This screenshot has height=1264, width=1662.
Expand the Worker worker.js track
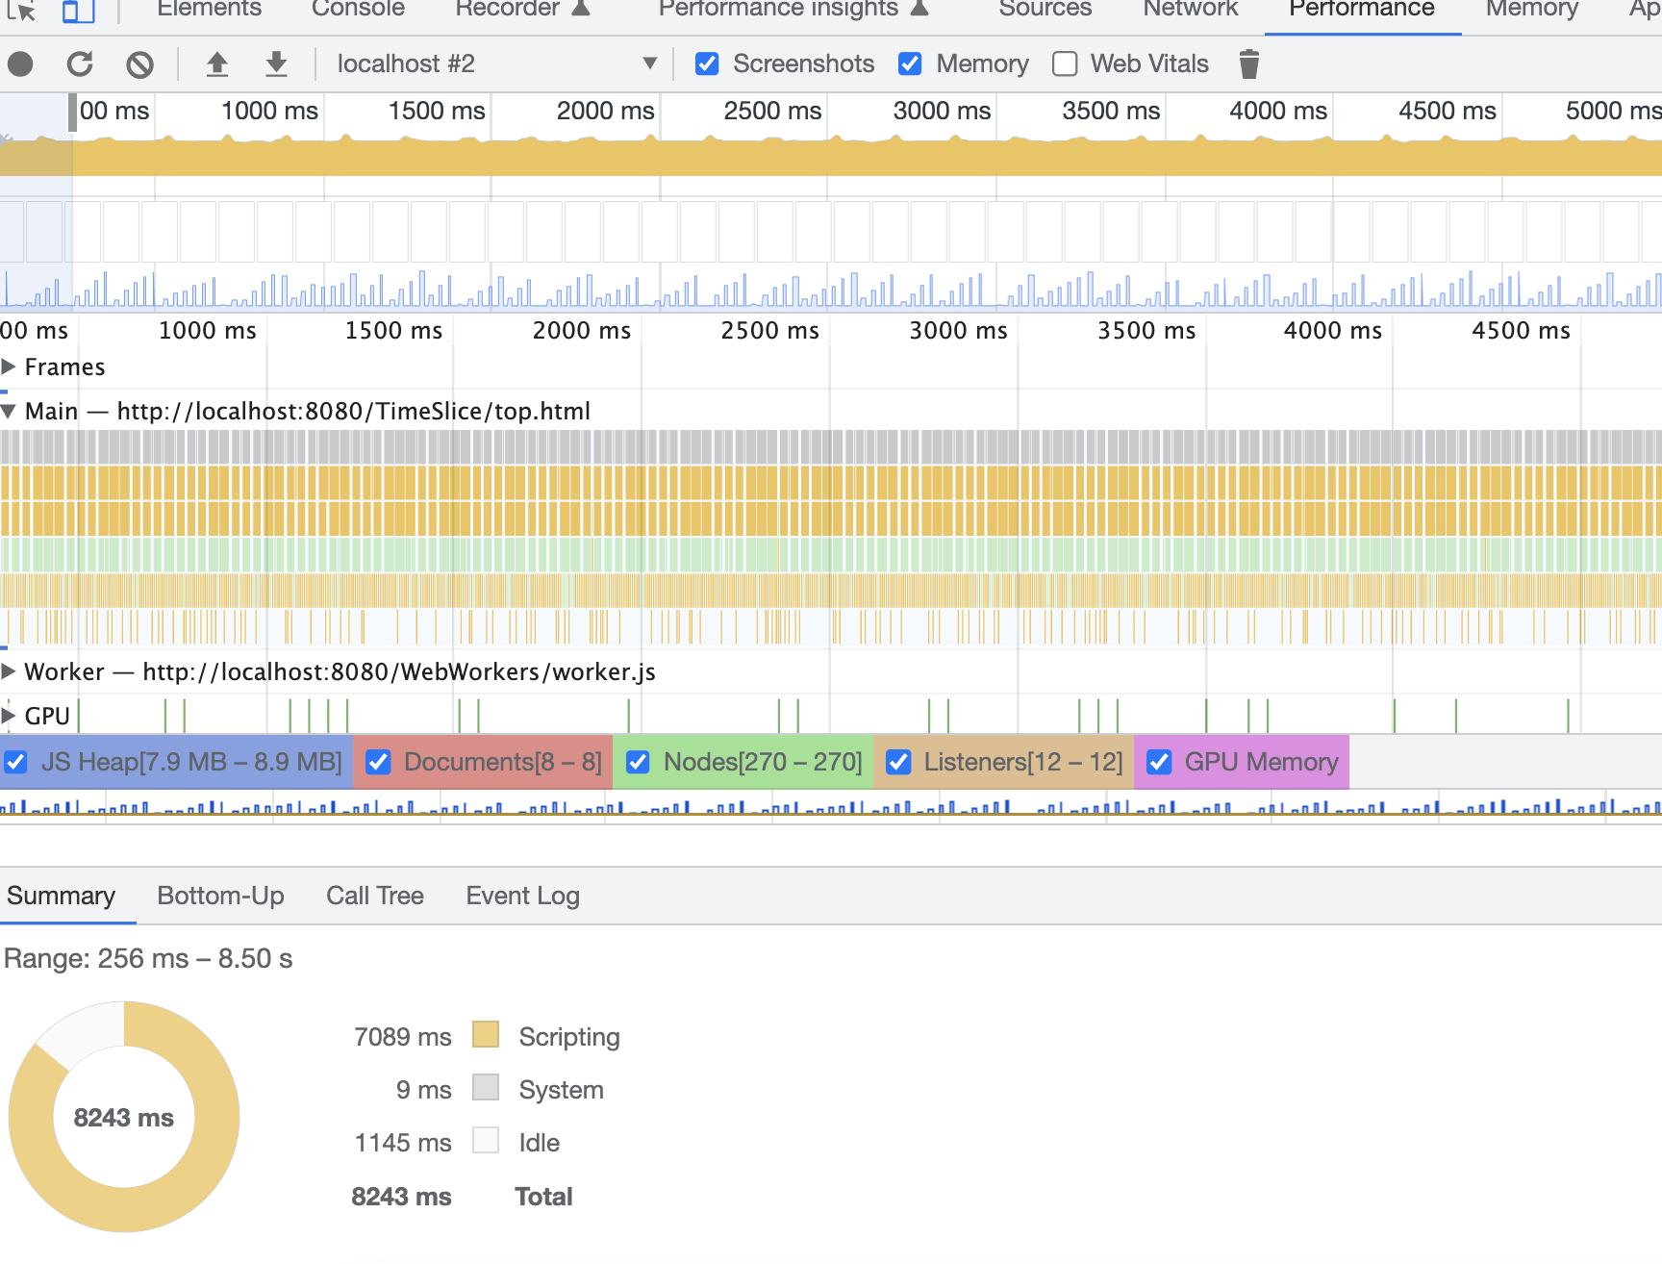coord(9,671)
